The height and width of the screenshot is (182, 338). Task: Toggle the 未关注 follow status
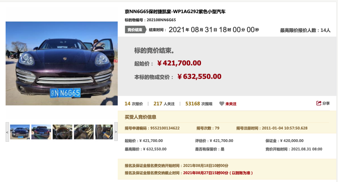[231, 104]
